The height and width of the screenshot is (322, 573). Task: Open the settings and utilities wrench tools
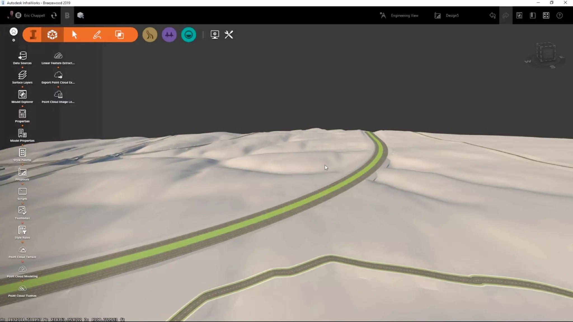click(x=229, y=35)
